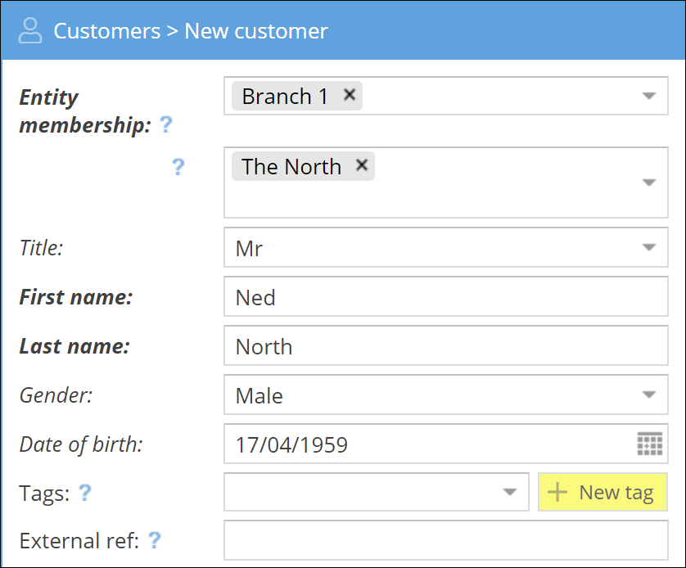Open help for Entity membership
This screenshot has height=568, width=686.
tap(166, 125)
